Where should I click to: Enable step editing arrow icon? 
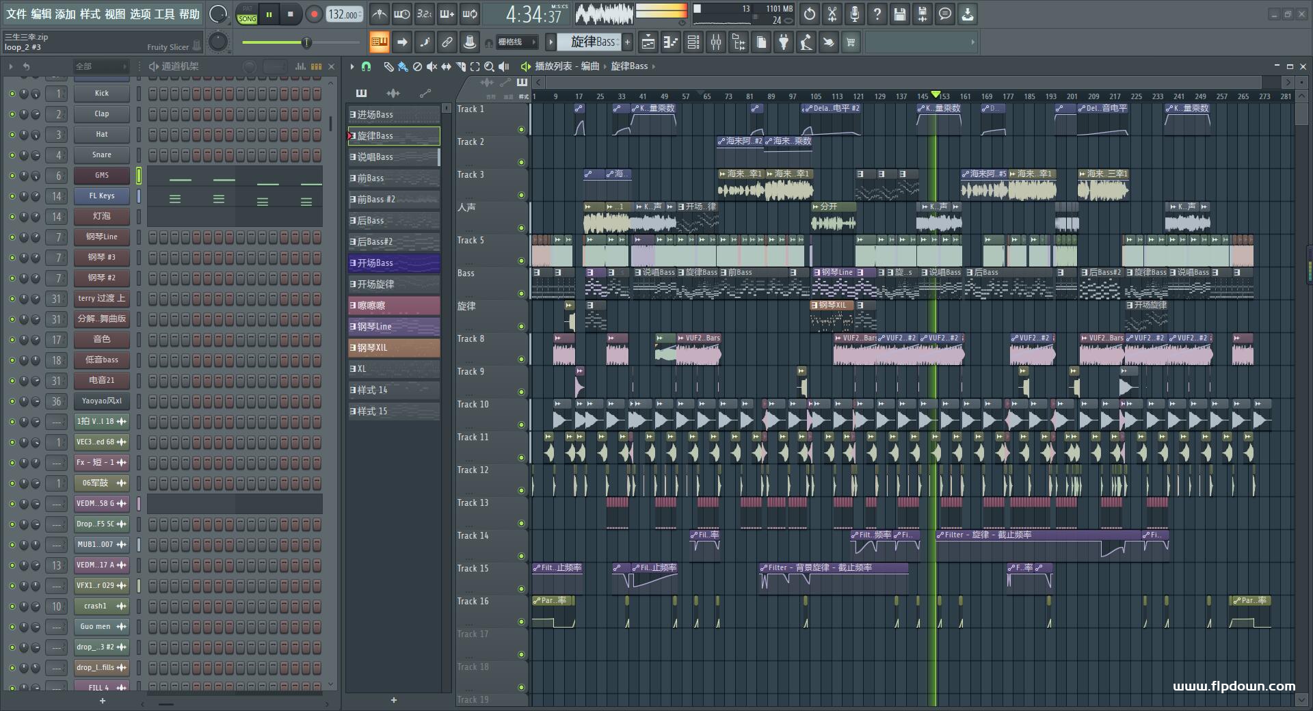[402, 42]
